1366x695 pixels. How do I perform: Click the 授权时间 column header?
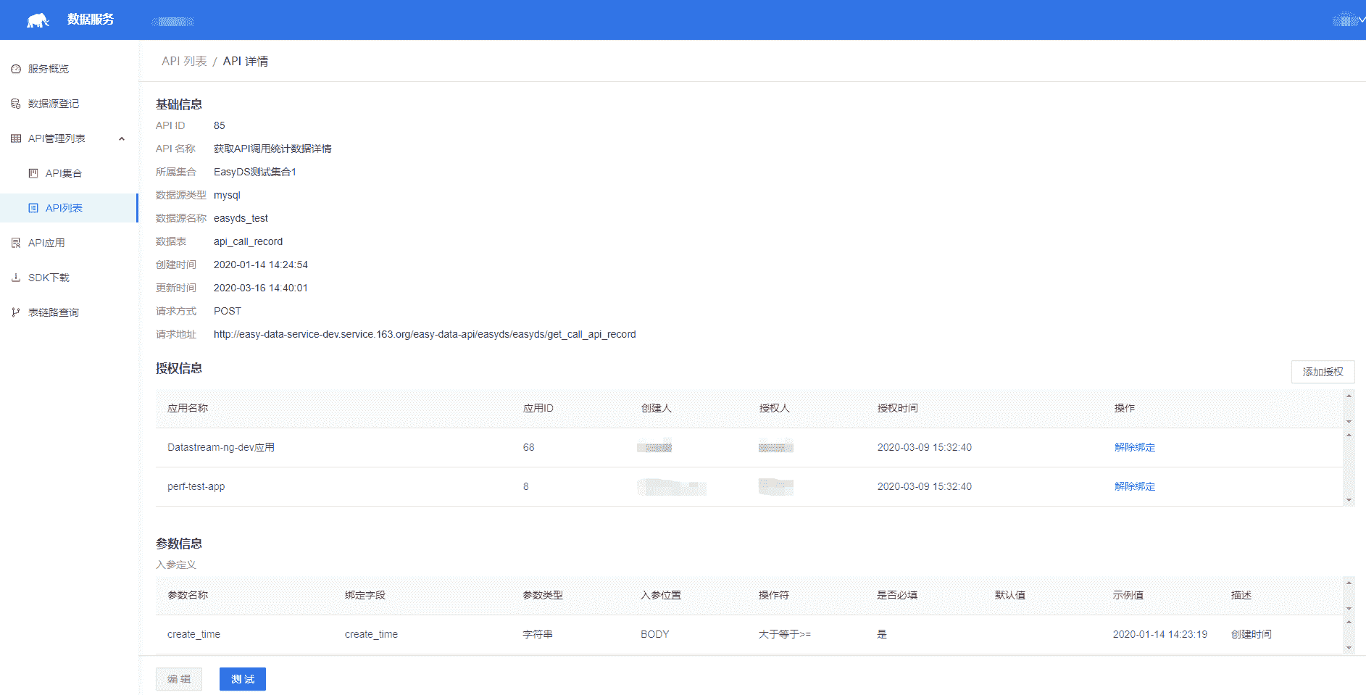(x=897, y=408)
